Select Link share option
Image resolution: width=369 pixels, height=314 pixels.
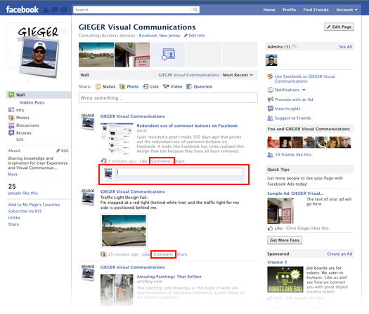click(151, 87)
